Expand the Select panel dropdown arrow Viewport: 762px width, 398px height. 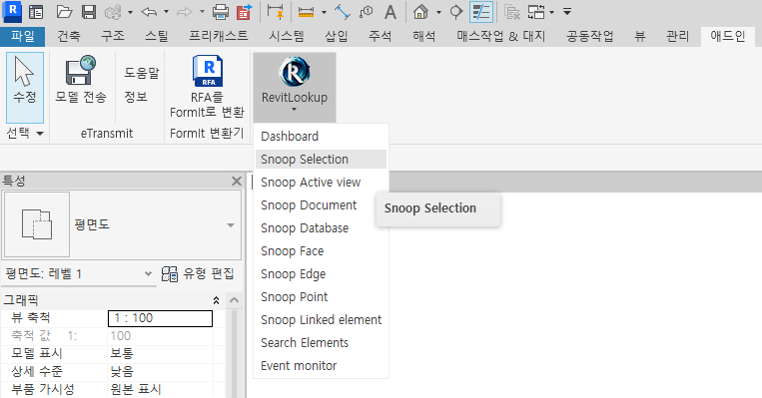point(40,134)
